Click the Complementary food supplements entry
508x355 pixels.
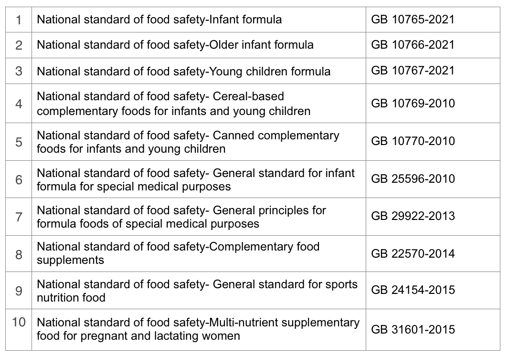[x=178, y=253]
